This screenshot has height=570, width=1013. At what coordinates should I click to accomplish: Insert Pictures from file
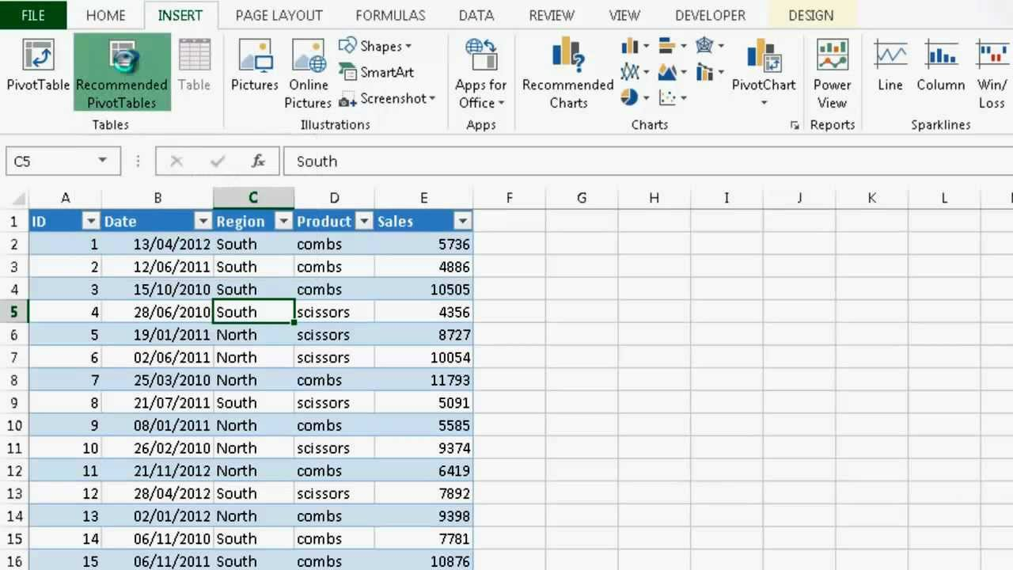255,66
